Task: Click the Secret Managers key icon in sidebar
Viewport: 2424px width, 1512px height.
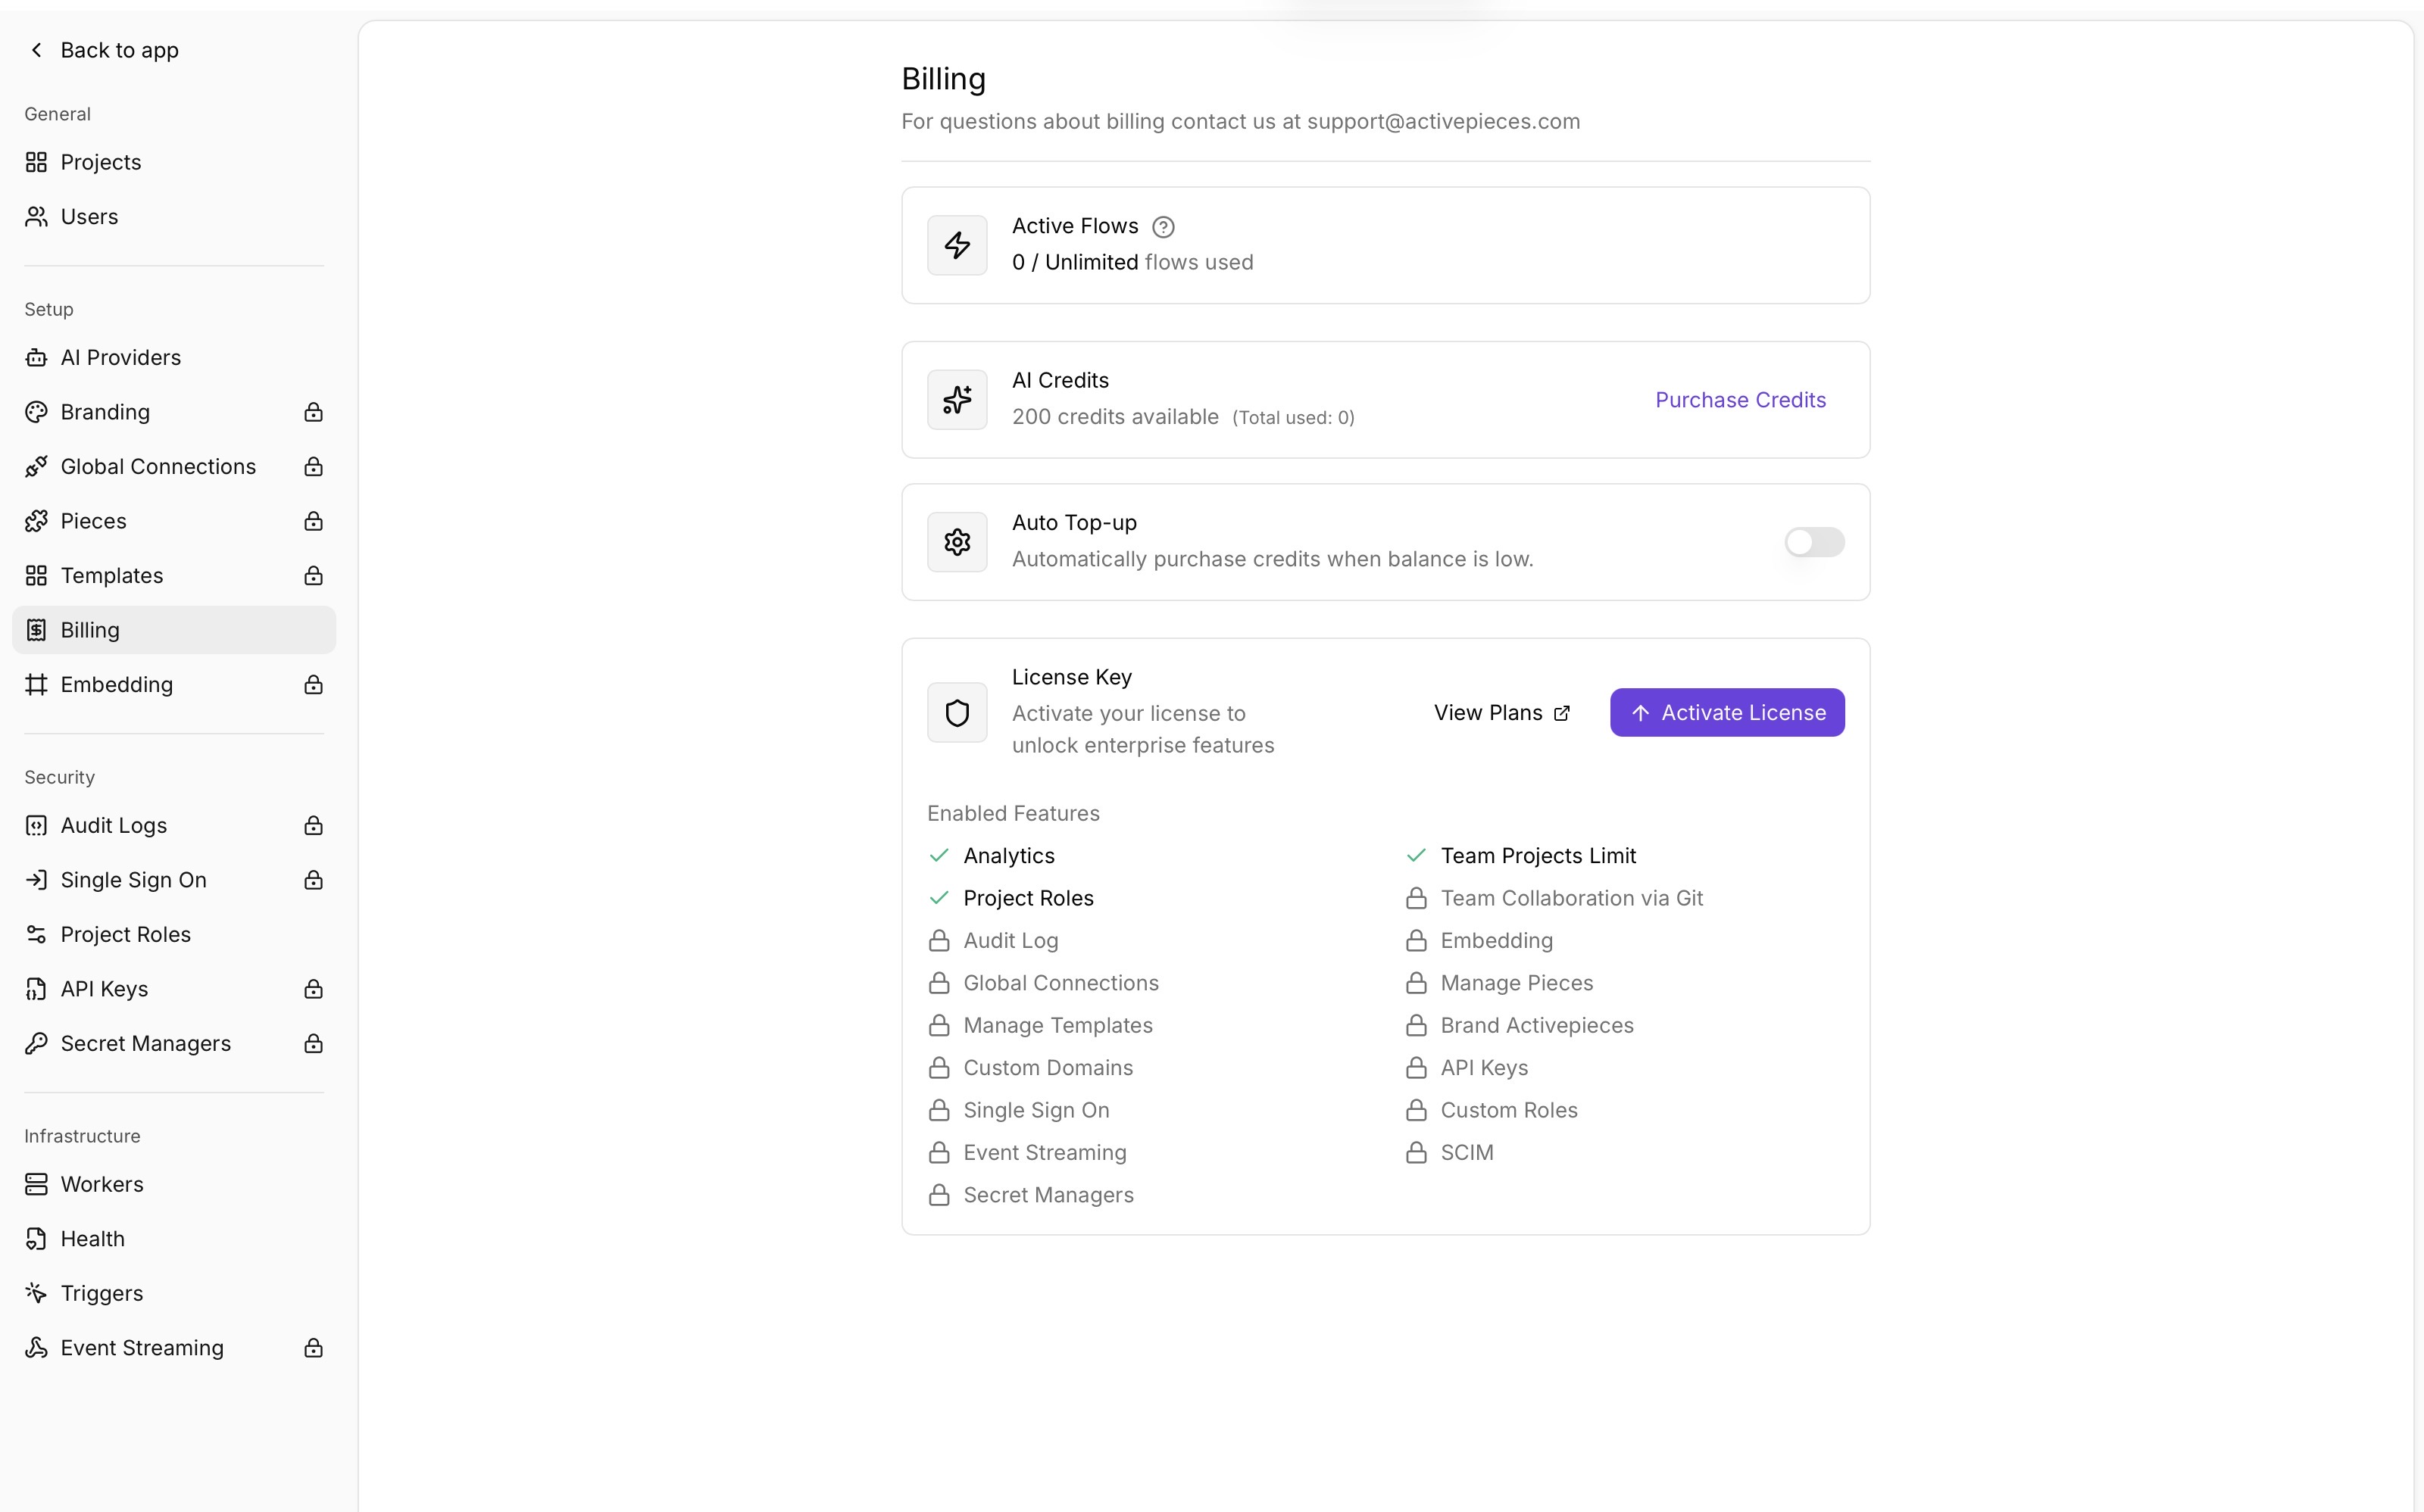Action: click(x=36, y=1044)
